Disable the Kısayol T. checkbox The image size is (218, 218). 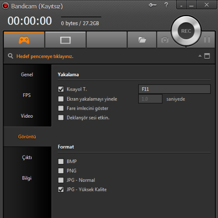click(61, 89)
